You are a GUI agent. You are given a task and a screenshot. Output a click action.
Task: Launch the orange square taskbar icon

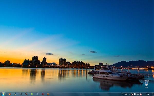(x=10, y=94)
